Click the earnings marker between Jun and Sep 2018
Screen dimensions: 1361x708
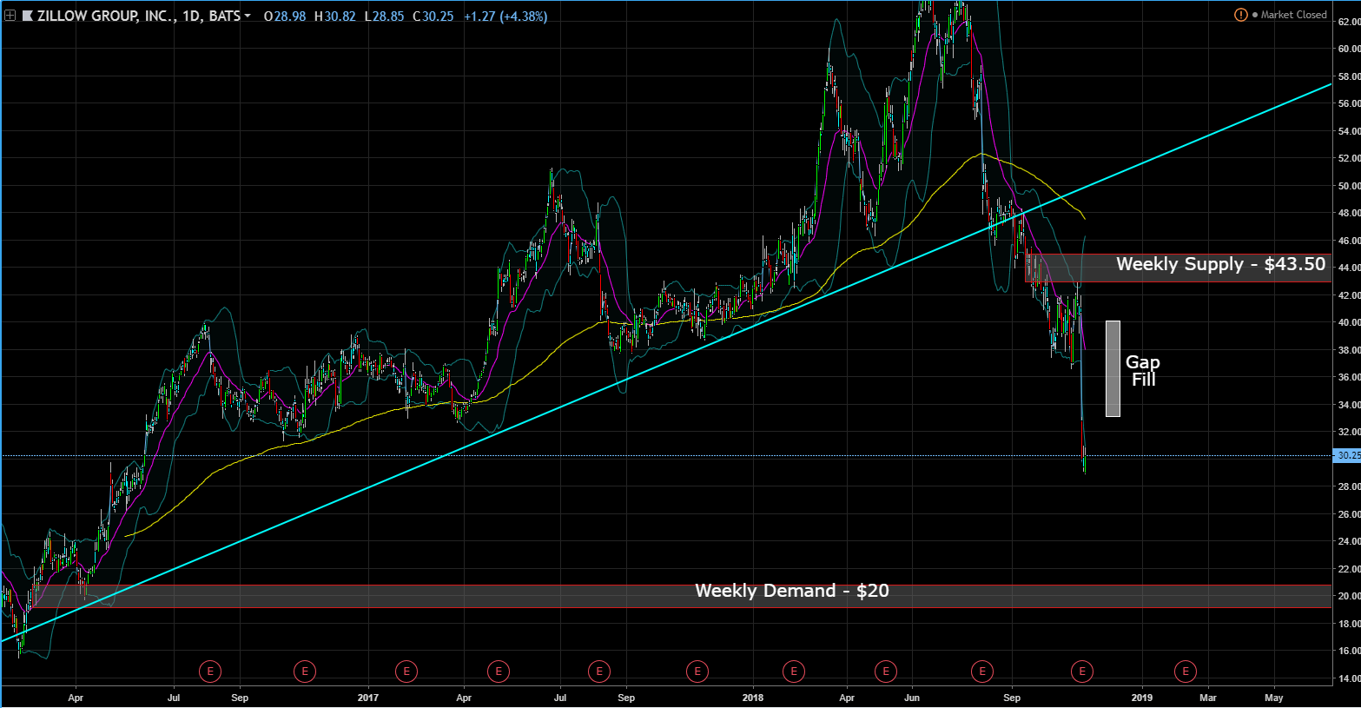pos(981,671)
